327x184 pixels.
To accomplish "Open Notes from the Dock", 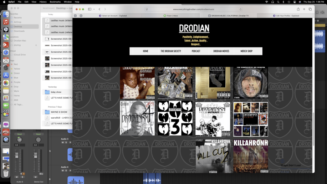I will pyautogui.click(x=6, y=91).
